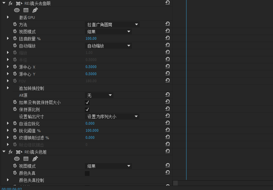Open the 方法 dropdown showing 拉直广角圆筒

point(112,25)
